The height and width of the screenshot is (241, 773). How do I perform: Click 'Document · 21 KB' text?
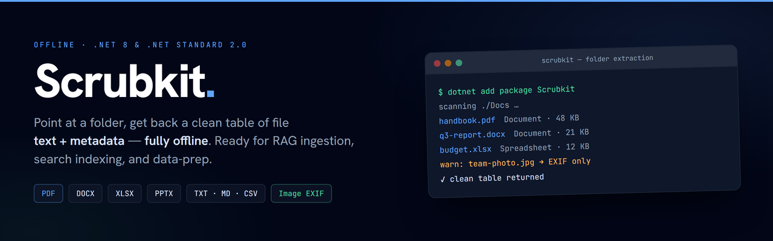pyautogui.click(x=551, y=133)
